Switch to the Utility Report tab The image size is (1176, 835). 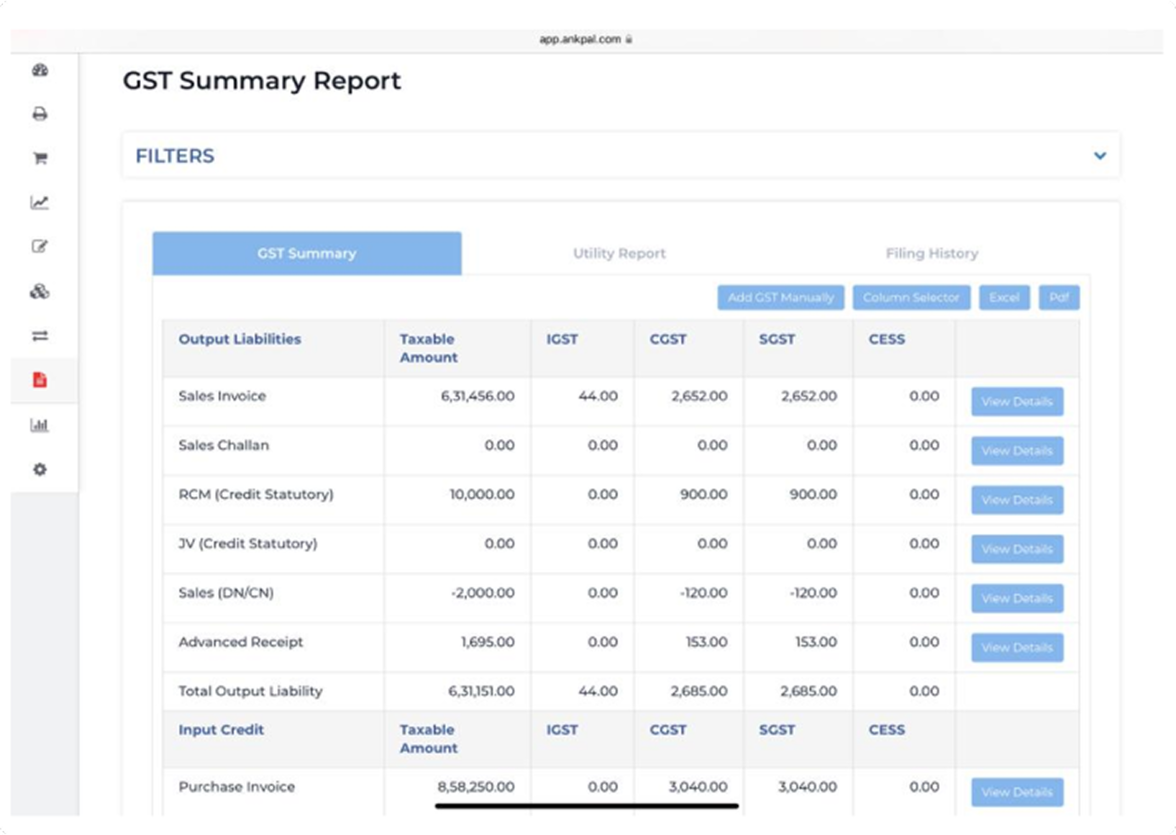point(619,254)
